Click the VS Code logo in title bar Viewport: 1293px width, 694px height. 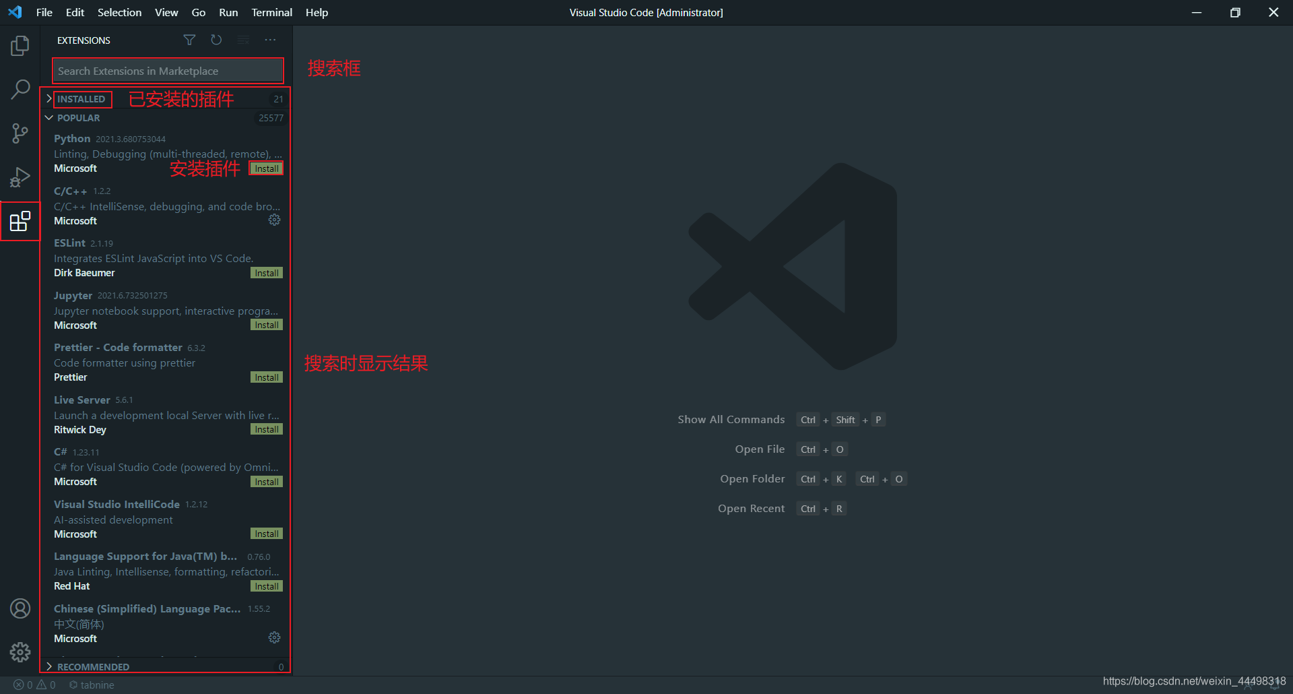(x=15, y=12)
